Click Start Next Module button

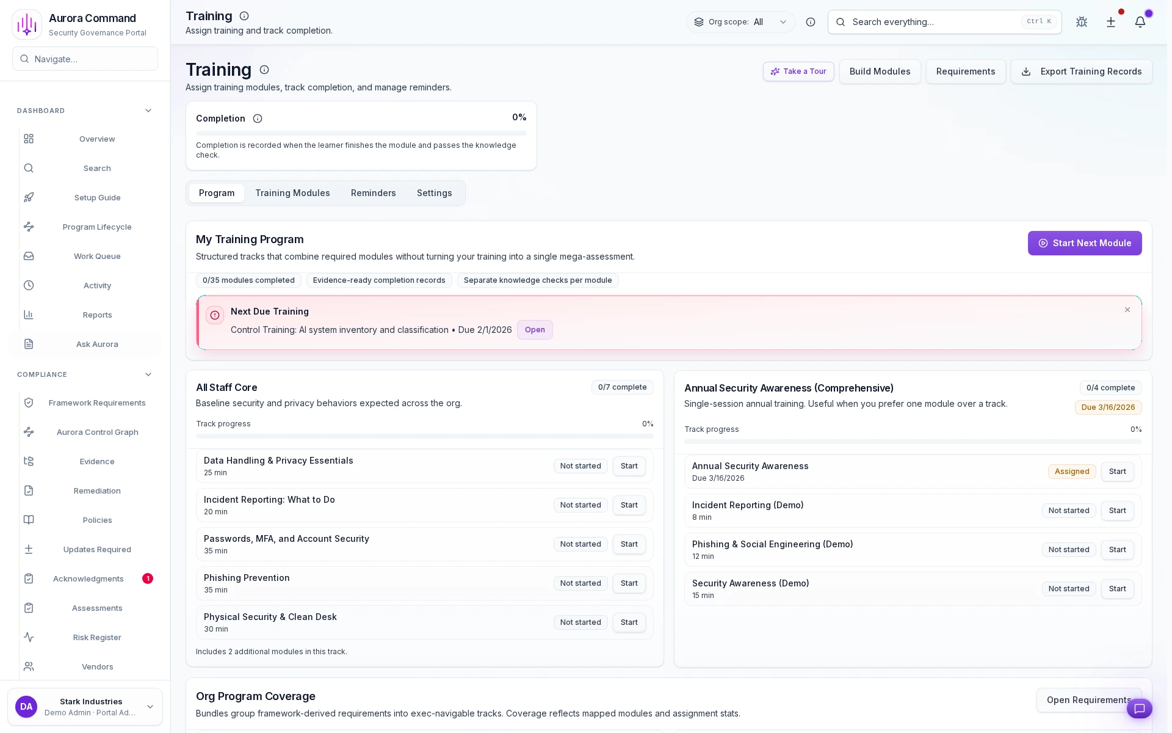tap(1084, 243)
